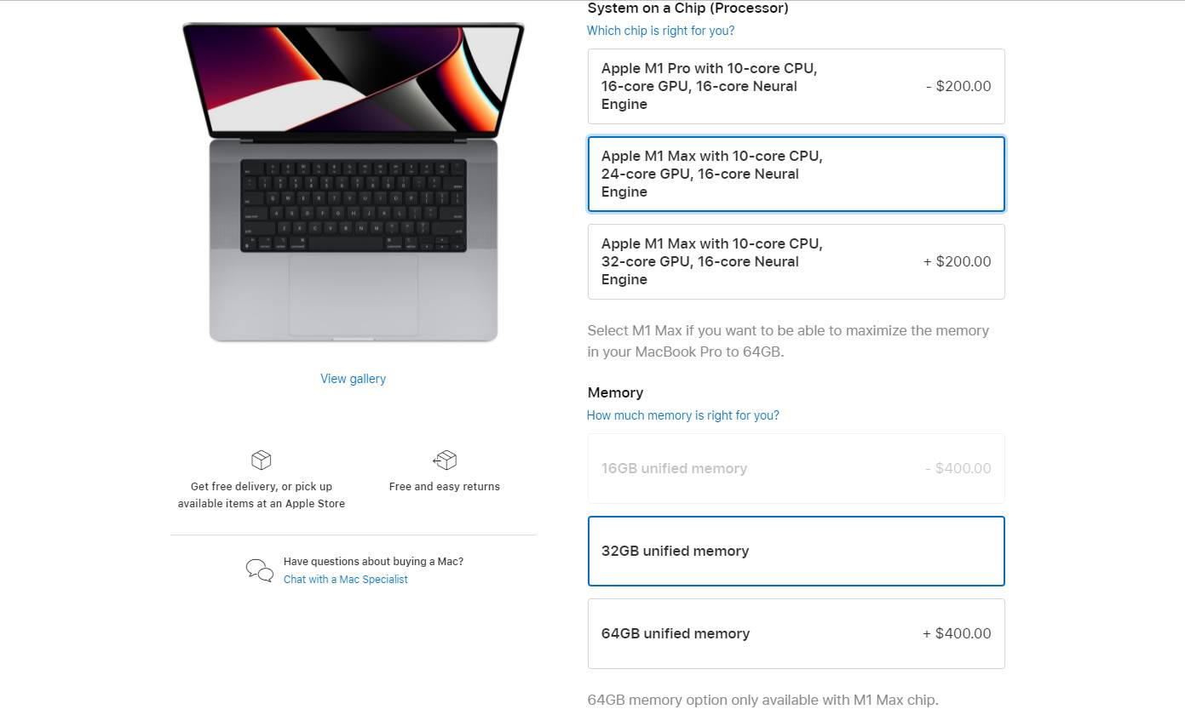Image resolution: width=1185 pixels, height=715 pixels.
Task: Click the - $400.00 price on 16GB option
Action: coord(958,468)
